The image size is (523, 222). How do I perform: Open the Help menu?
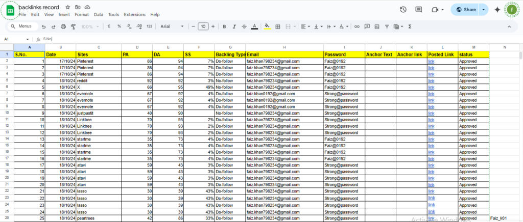click(155, 15)
